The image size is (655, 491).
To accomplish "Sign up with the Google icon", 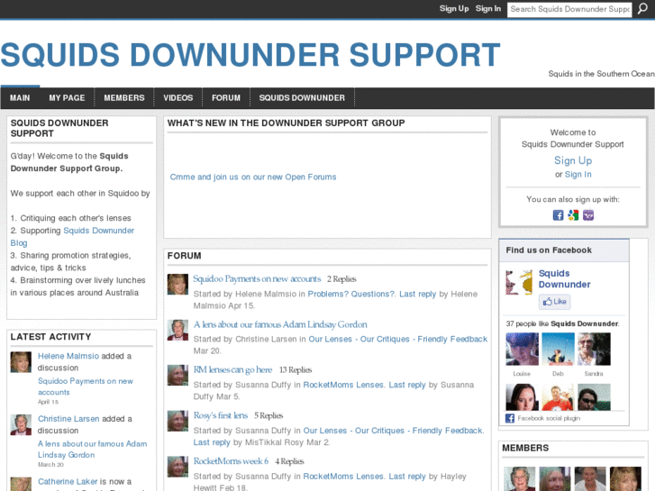I will pyautogui.click(x=573, y=215).
